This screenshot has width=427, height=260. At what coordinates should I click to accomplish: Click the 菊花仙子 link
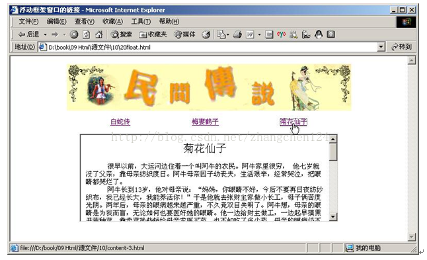[293, 122]
